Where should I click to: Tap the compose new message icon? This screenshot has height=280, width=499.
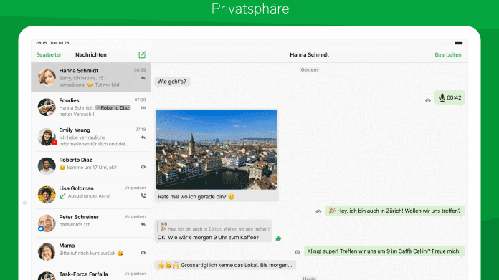(x=142, y=54)
